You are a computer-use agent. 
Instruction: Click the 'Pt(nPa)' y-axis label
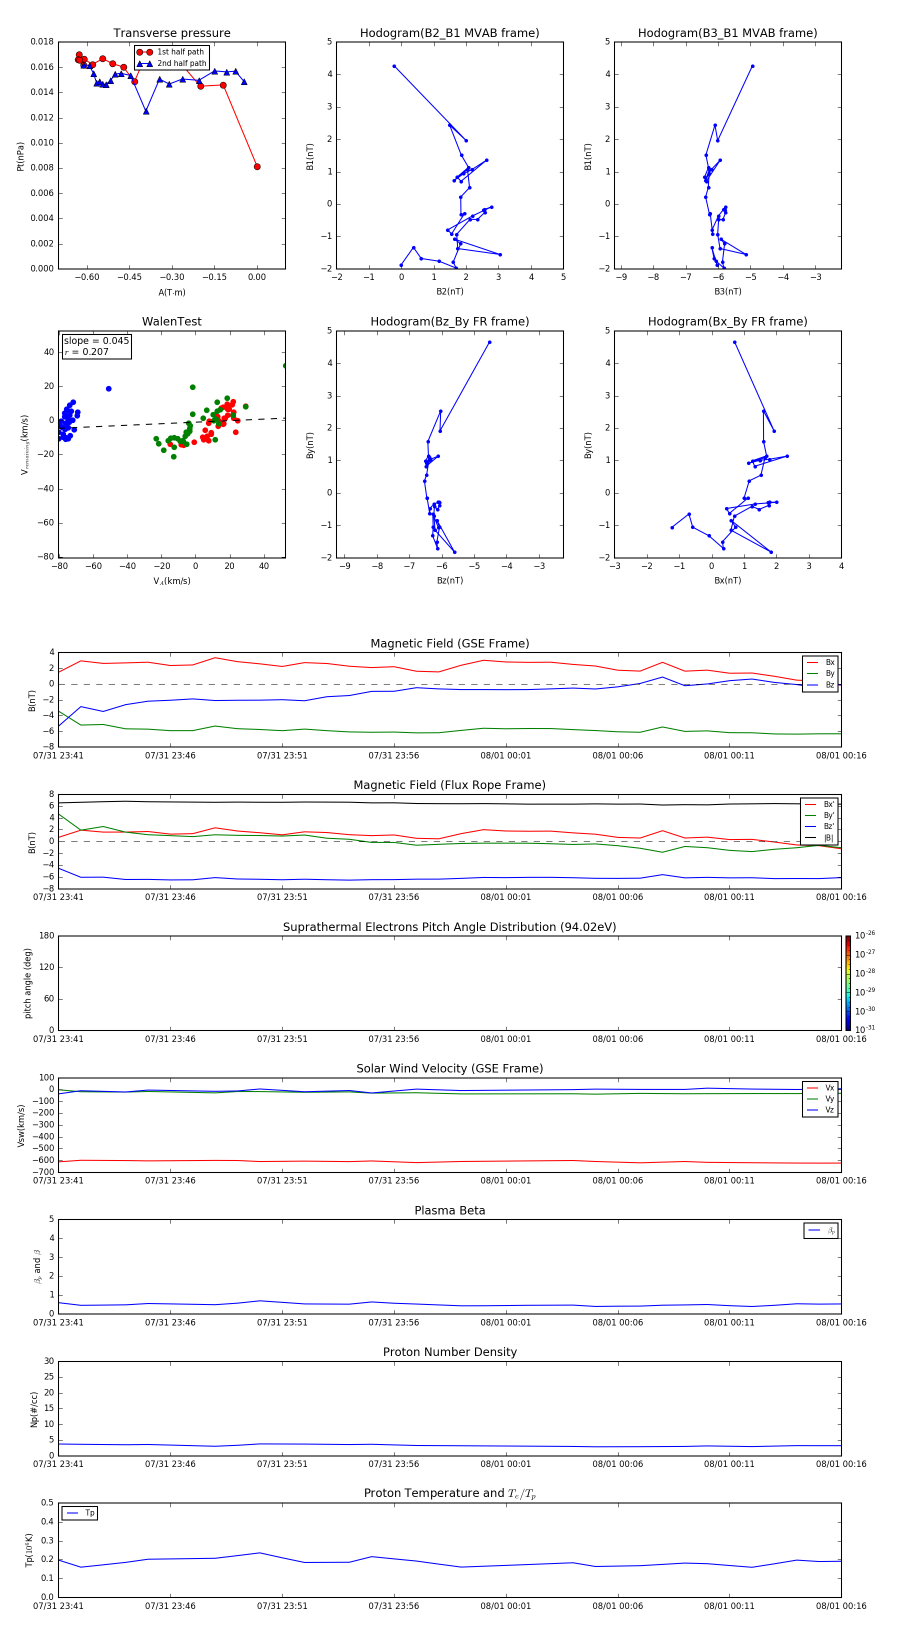(20, 155)
